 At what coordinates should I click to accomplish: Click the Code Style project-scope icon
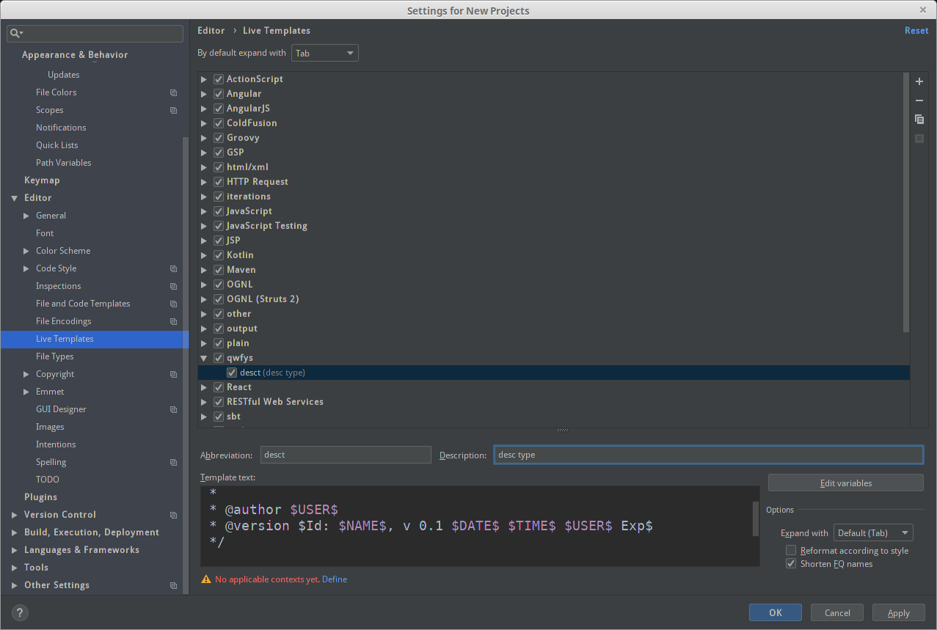point(173,268)
